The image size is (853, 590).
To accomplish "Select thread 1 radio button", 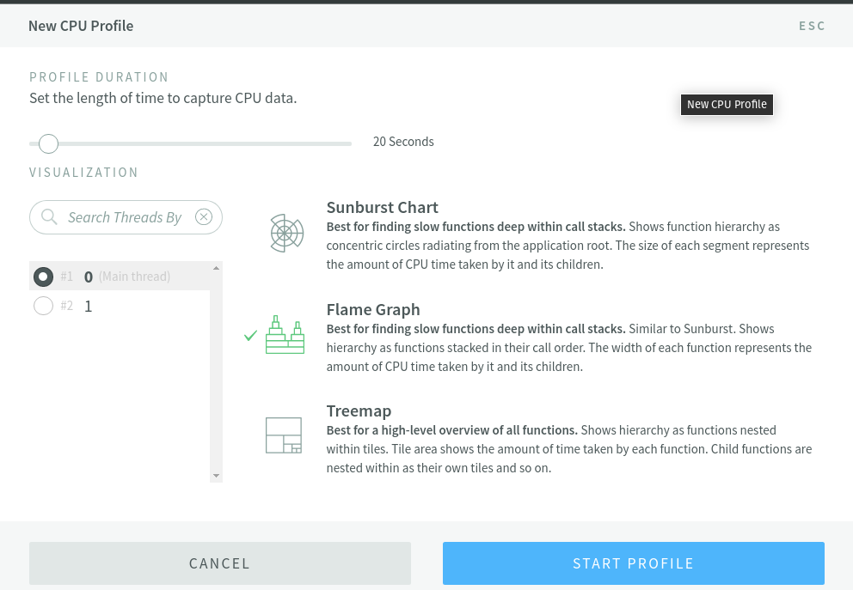I will 43,306.
